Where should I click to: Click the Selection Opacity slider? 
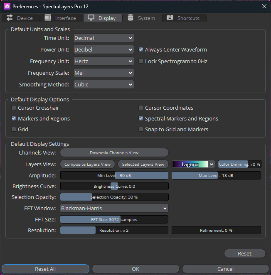(114, 197)
